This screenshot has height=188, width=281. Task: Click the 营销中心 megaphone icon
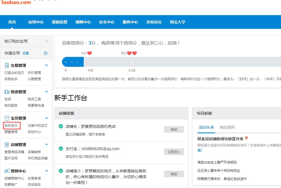pyautogui.click(x=7, y=171)
